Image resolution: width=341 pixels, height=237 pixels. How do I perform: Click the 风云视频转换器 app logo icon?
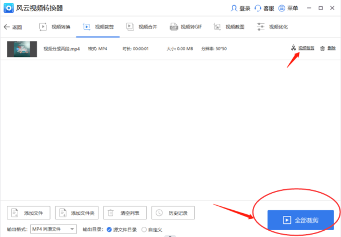[x=9, y=8]
